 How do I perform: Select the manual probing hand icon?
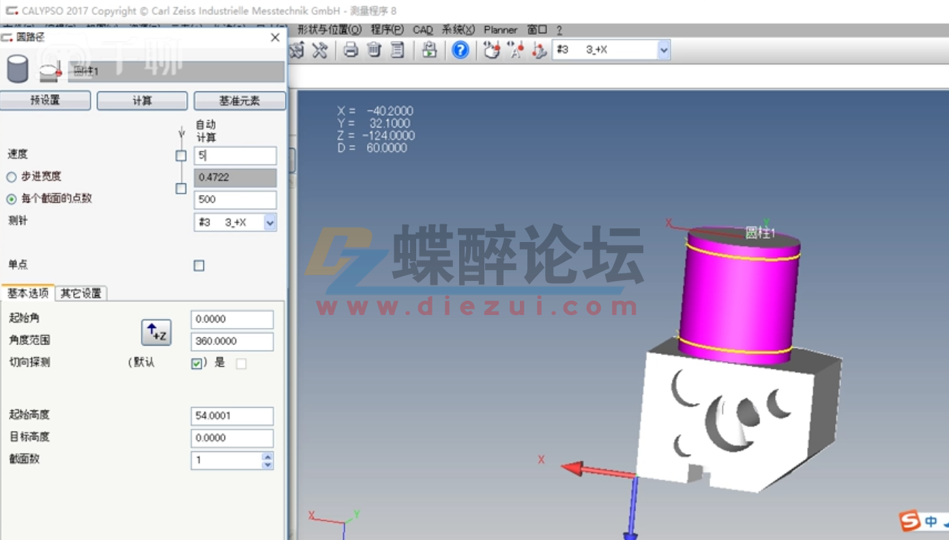click(492, 50)
